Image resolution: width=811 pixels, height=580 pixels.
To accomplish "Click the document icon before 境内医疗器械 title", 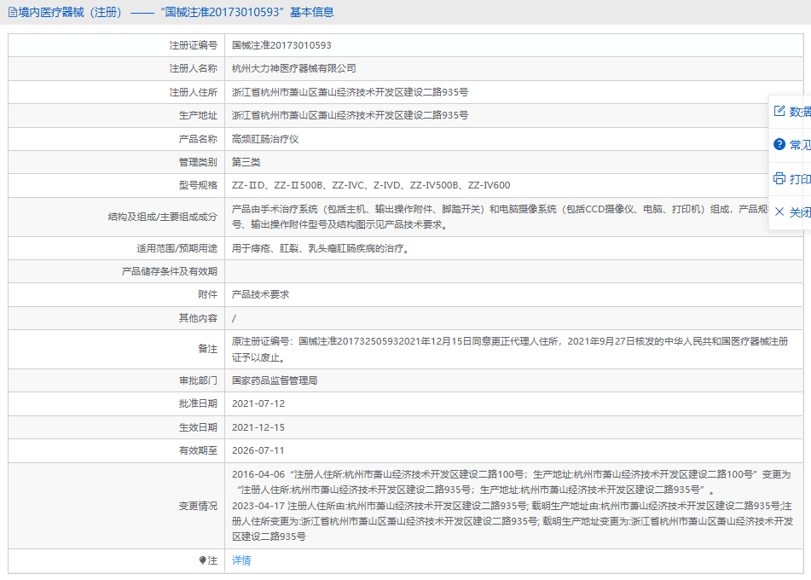I will coord(12,12).
